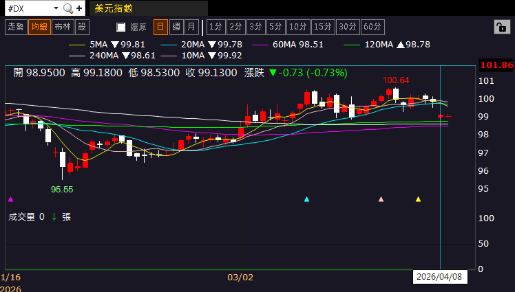Switch to 走勢 trend view

pyautogui.click(x=16, y=27)
